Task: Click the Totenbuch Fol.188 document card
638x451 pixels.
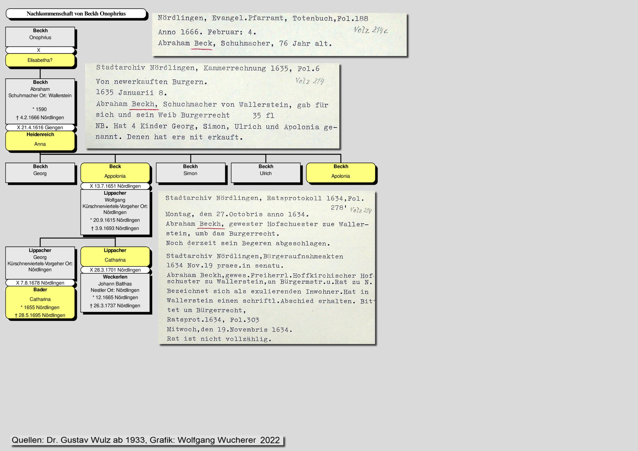Action: click(x=279, y=34)
